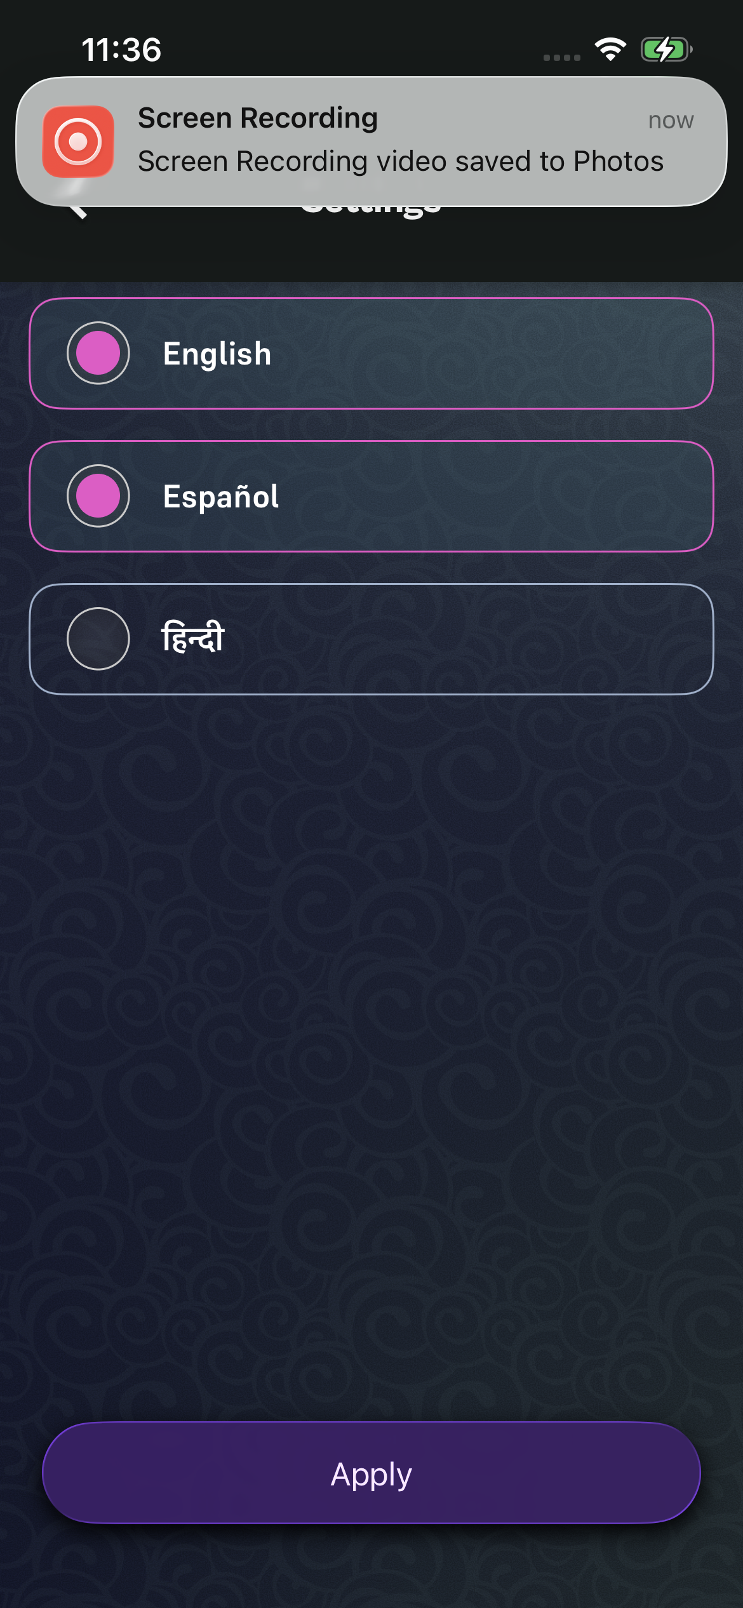The width and height of the screenshot is (743, 1608).
Task: Tap the "Screen Recording" notification title
Action: (x=258, y=118)
